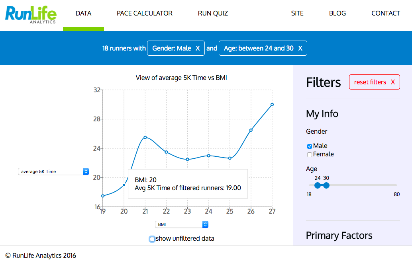Open the average 5K Time dropdown
The image size is (412, 263).
53,171
